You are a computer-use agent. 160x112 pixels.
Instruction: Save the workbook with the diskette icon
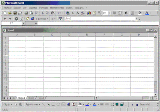15,13
